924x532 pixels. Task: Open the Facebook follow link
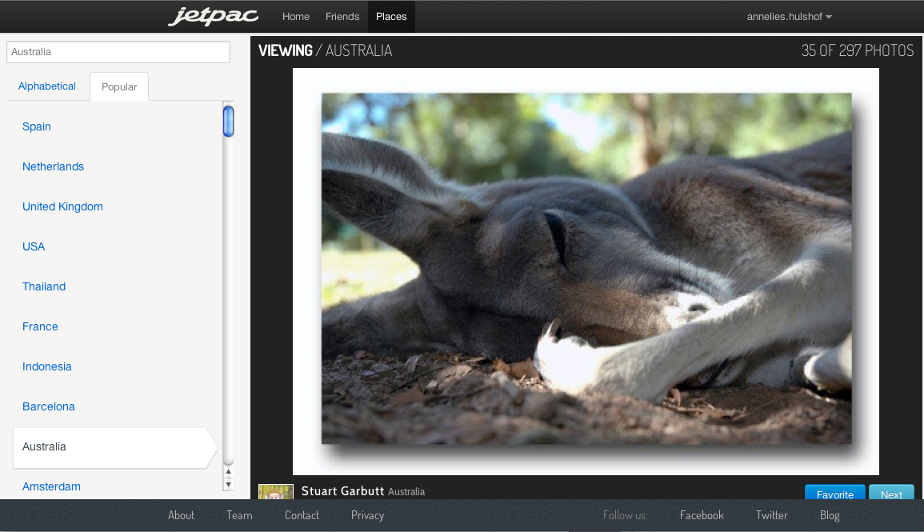click(x=702, y=515)
